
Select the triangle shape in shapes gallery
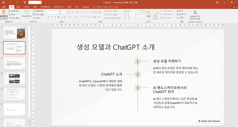129,15
